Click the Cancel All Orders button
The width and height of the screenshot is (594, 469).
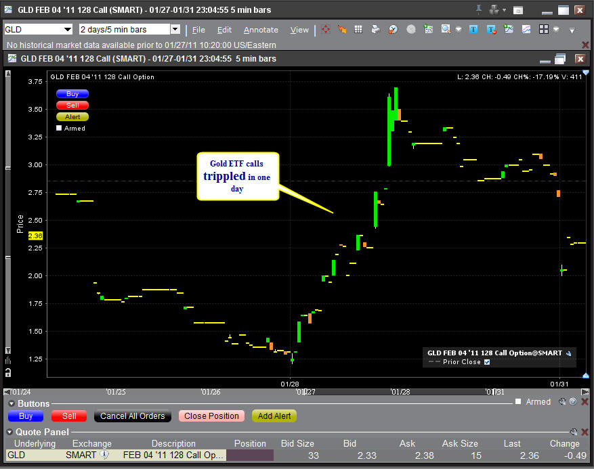coord(133,416)
